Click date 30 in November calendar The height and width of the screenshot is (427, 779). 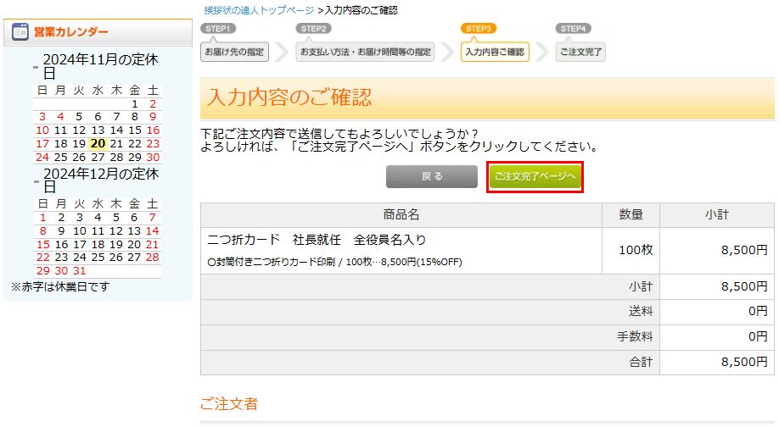153,158
